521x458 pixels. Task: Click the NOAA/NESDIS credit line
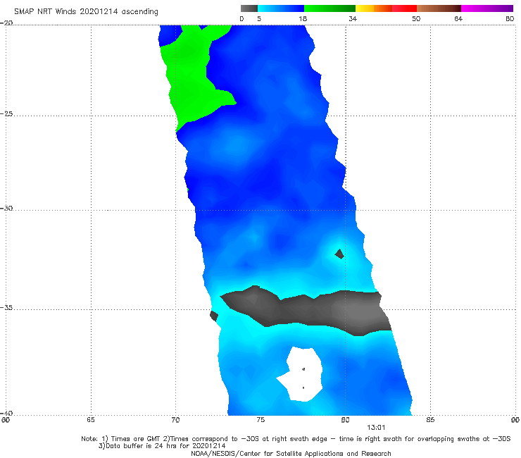(291, 453)
